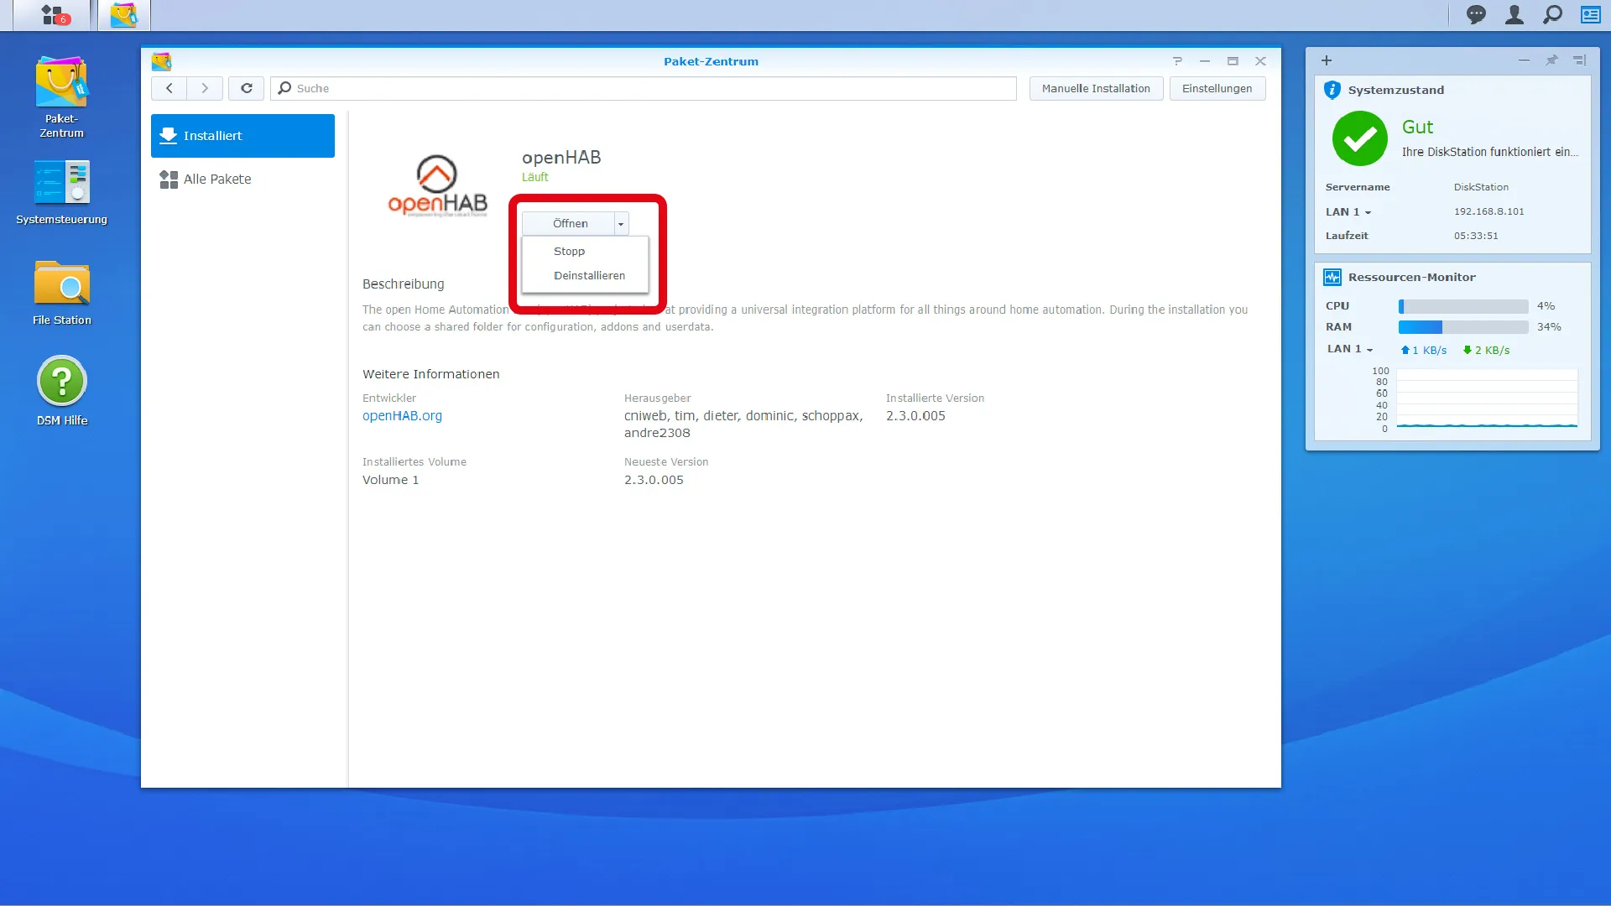
Task: Add a widget with plus icon
Action: pyautogui.click(x=1327, y=60)
